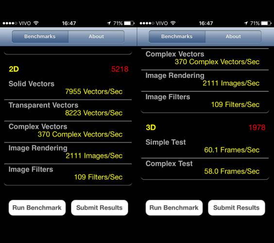Select the Transparent Vectors result row
Viewport: 274px width, 243px height.
point(68,110)
